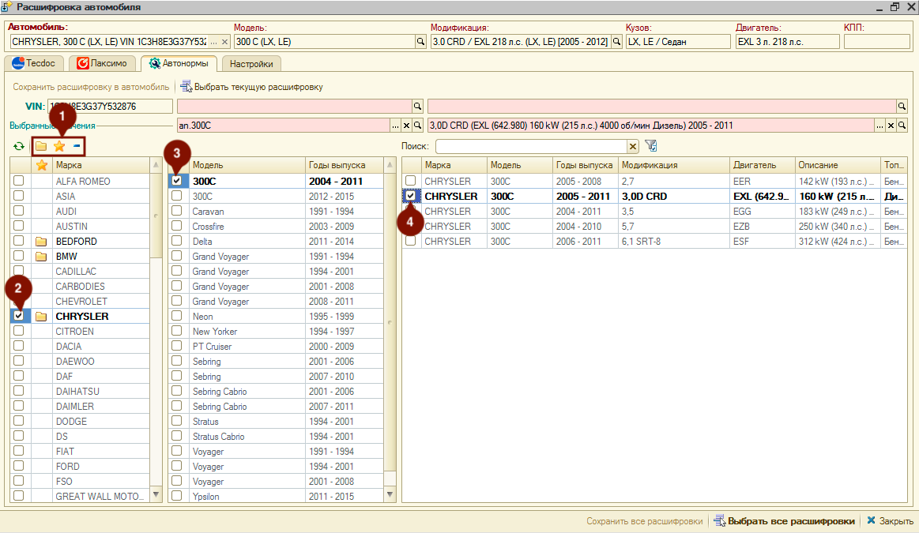Click the up arrow of model list scrollbar
Screen dimensions: 919x533
click(x=390, y=165)
